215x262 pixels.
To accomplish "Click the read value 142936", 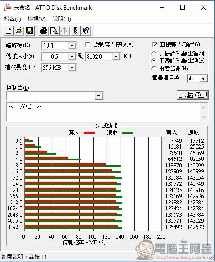I will coord(196,196).
